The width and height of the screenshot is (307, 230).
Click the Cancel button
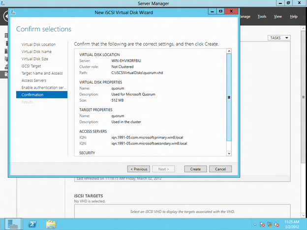coord(220,169)
